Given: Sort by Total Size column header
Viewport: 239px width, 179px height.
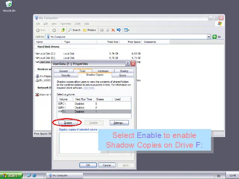Looking at the screenshot, I should (x=108, y=42).
